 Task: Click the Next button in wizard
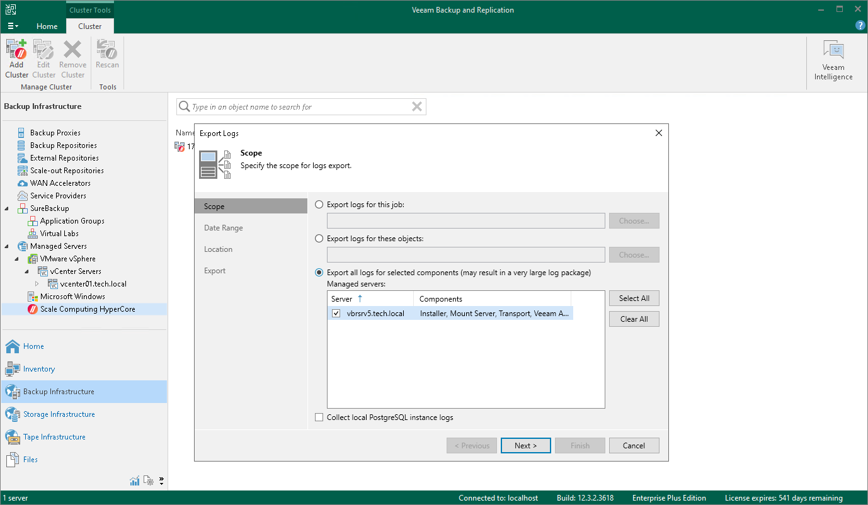(525, 446)
